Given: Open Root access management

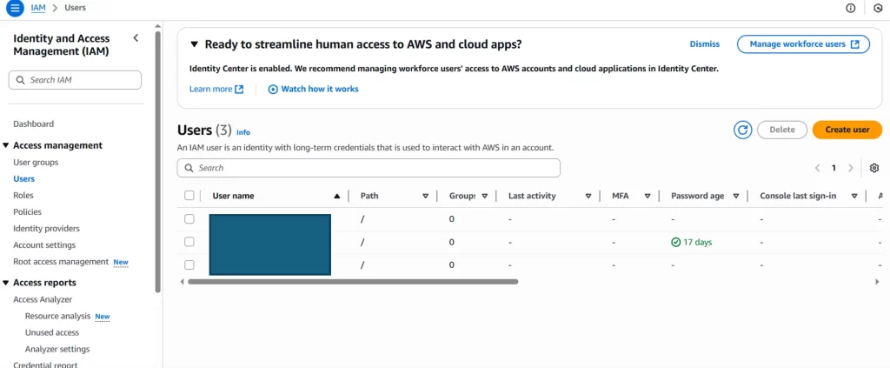Looking at the screenshot, I should [61, 262].
